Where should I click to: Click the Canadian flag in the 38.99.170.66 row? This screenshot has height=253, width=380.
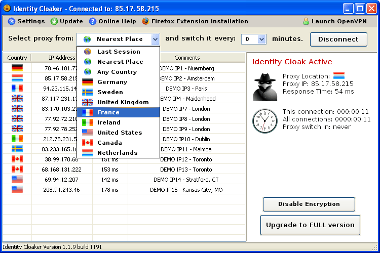tap(17, 159)
